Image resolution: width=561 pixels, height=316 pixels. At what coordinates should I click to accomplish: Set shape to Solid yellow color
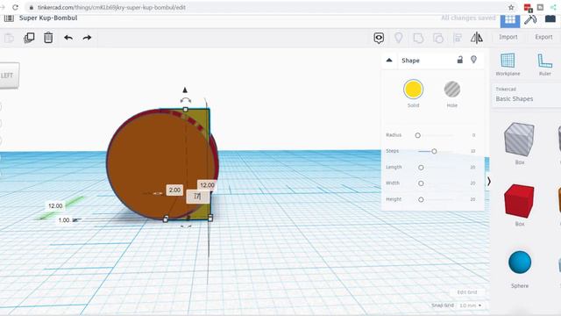tap(413, 90)
